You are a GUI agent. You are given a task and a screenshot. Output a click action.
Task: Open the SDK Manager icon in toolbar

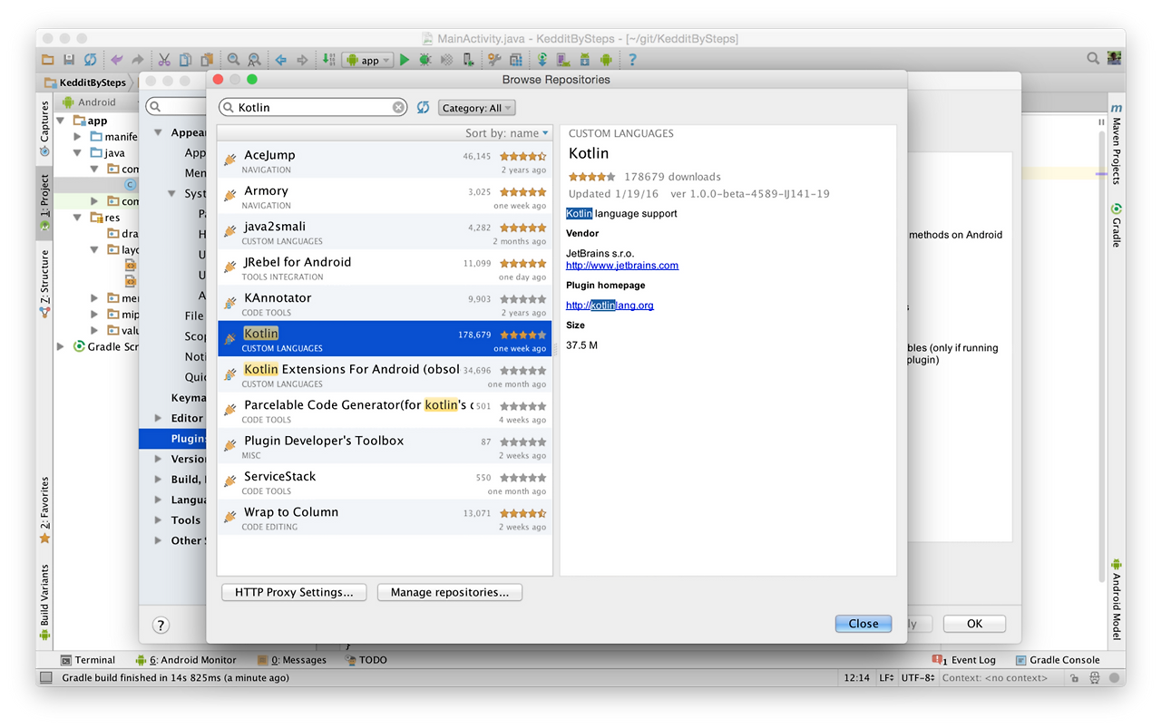[585, 60]
